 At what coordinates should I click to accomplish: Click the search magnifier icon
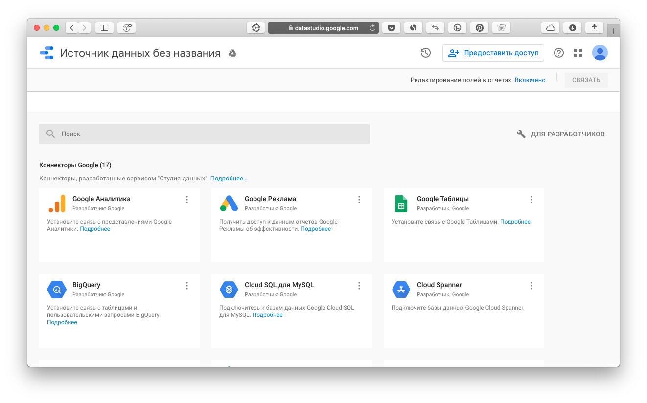coord(50,134)
